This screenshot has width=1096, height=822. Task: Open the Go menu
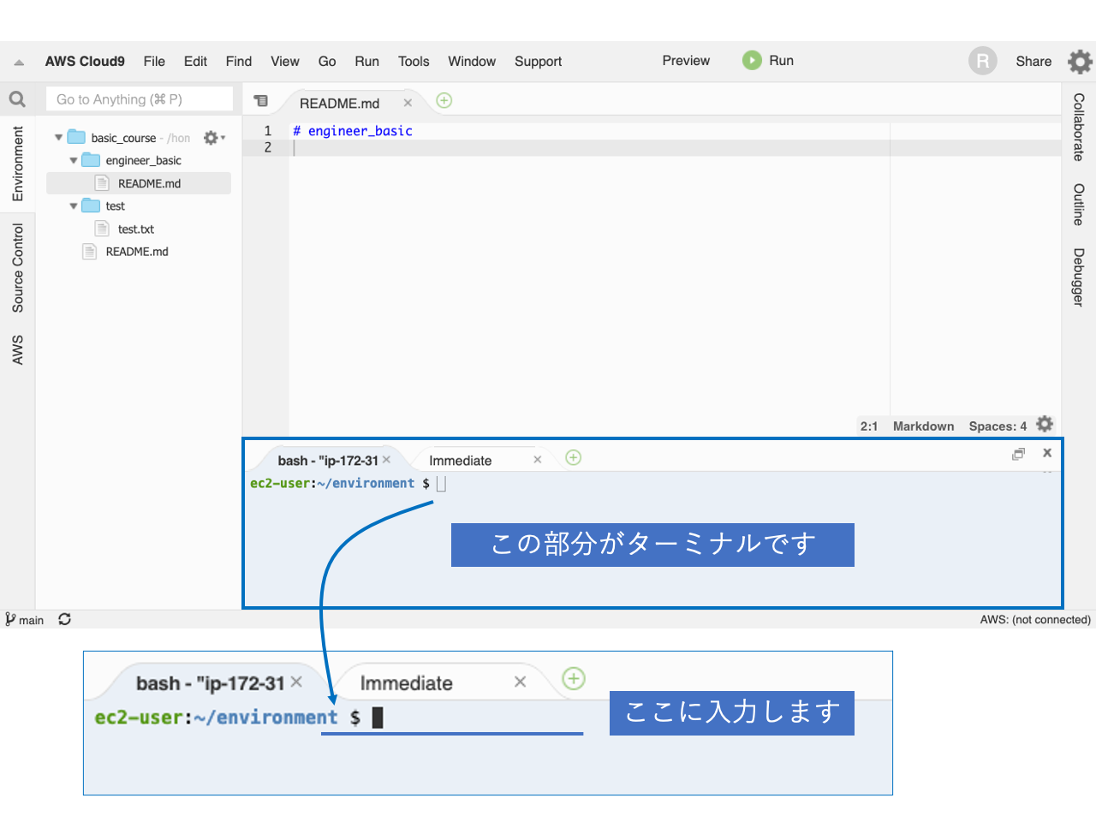(327, 62)
